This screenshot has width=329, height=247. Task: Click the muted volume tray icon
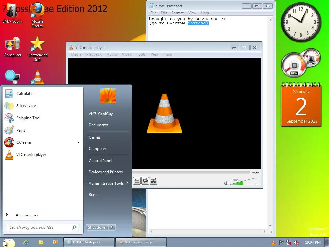point(297,242)
